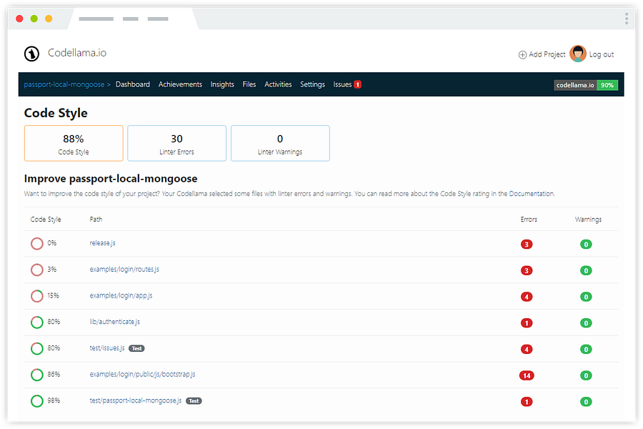Click the Codellama llama logo icon

(x=31, y=54)
